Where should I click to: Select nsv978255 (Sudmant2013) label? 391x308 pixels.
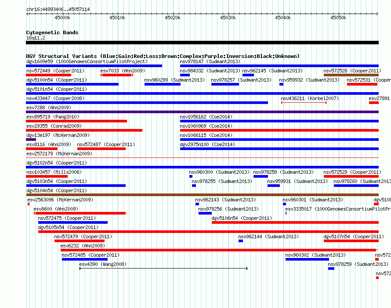[x=222, y=181]
